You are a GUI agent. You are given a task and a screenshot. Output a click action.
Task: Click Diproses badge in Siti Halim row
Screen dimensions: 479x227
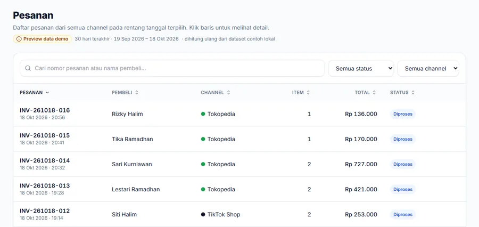[x=403, y=214]
